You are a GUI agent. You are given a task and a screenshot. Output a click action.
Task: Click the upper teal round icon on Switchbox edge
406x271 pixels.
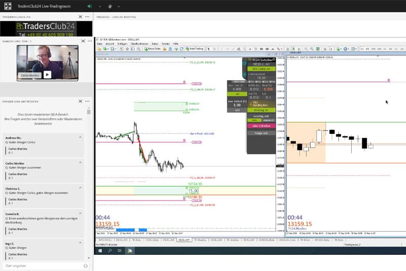coord(245,63)
